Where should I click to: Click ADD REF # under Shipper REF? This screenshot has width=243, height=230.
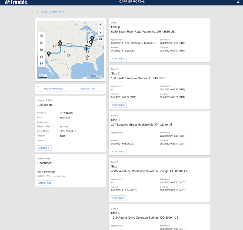click(44, 148)
